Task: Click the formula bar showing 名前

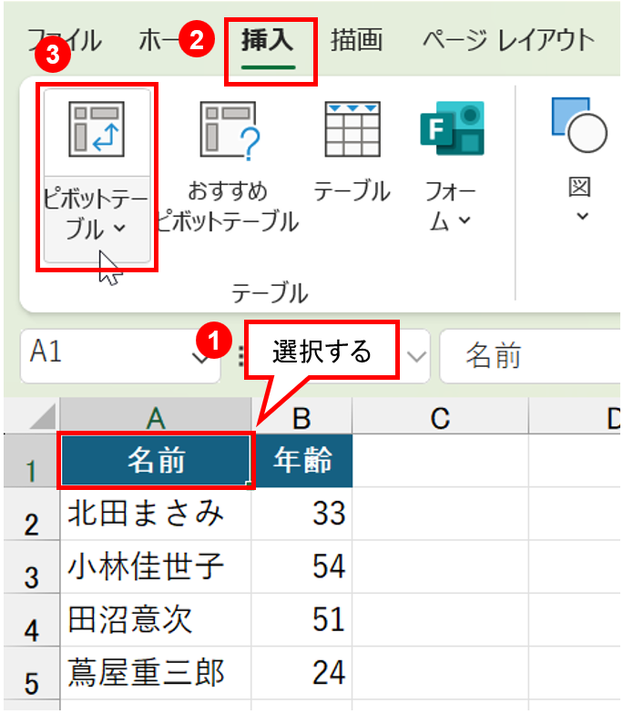Action: 530,356
